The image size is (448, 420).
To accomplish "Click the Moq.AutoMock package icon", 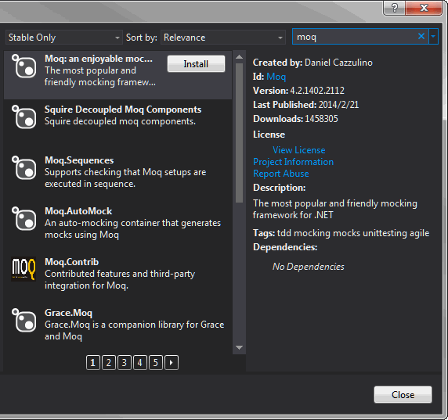I will point(24,218).
